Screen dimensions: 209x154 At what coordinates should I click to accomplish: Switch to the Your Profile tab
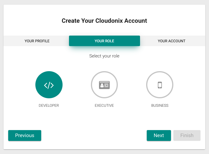pyautogui.click(x=37, y=41)
